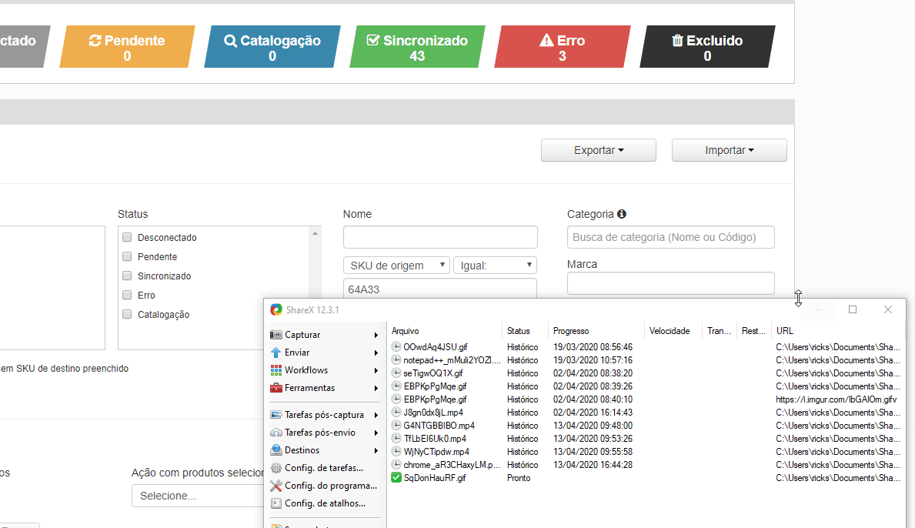Viewport: 915px width, 528px height.
Task: Click the Workflows grid icon
Action: click(276, 370)
